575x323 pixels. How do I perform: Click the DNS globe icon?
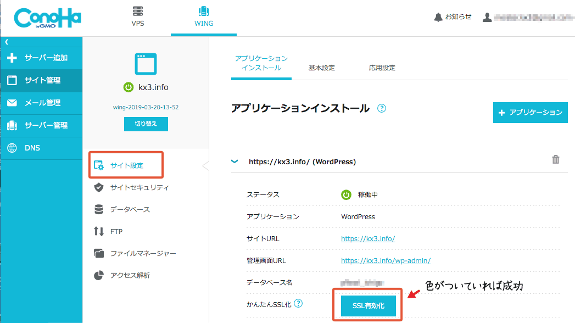pyautogui.click(x=12, y=148)
